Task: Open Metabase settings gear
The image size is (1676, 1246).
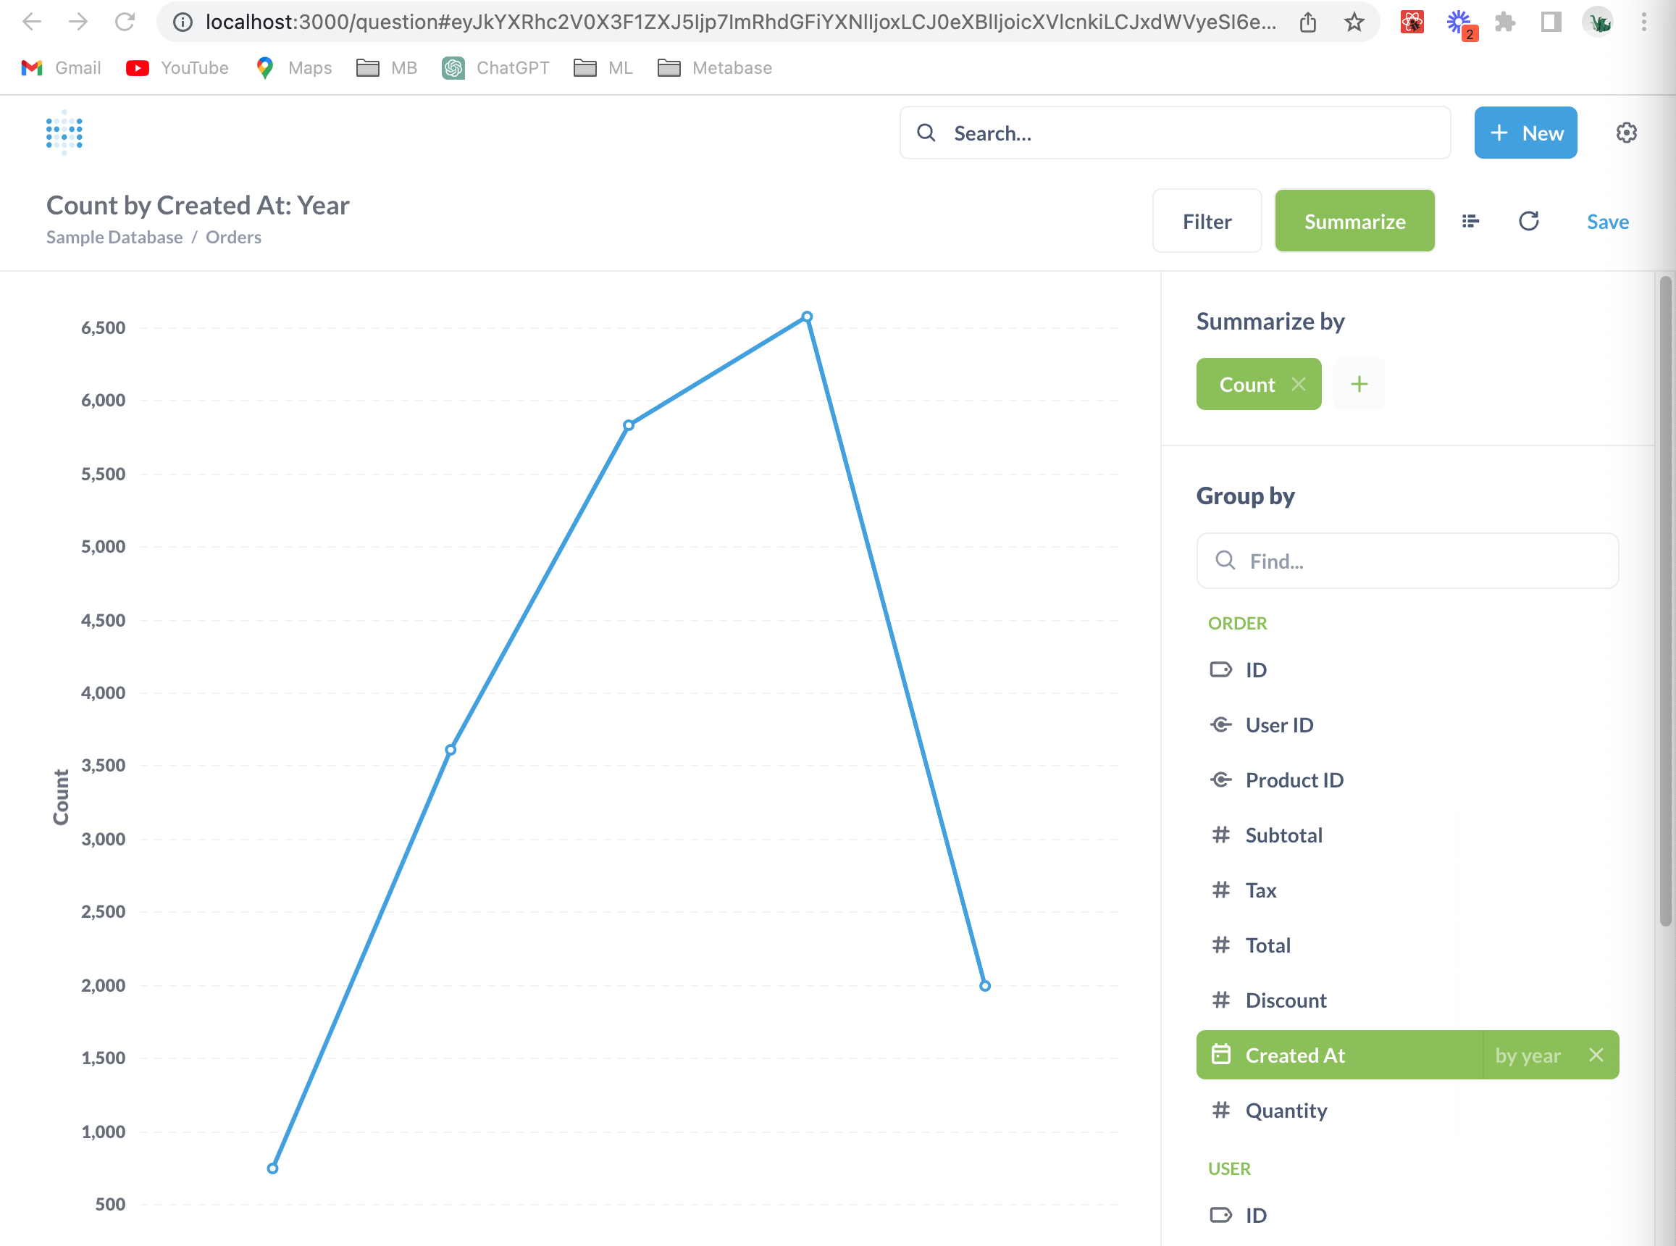Action: (1627, 133)
